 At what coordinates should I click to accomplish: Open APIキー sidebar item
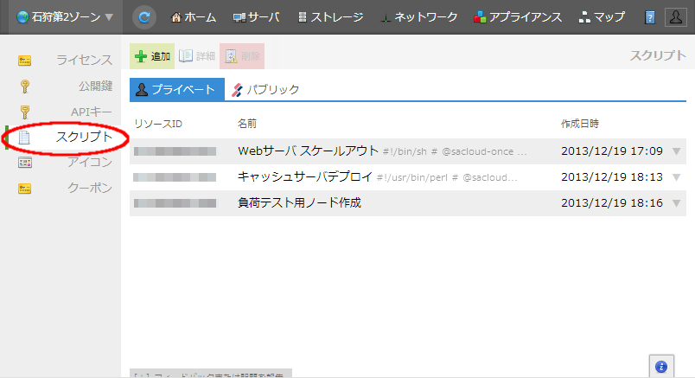pyautogui.click(x=91, y=112)
